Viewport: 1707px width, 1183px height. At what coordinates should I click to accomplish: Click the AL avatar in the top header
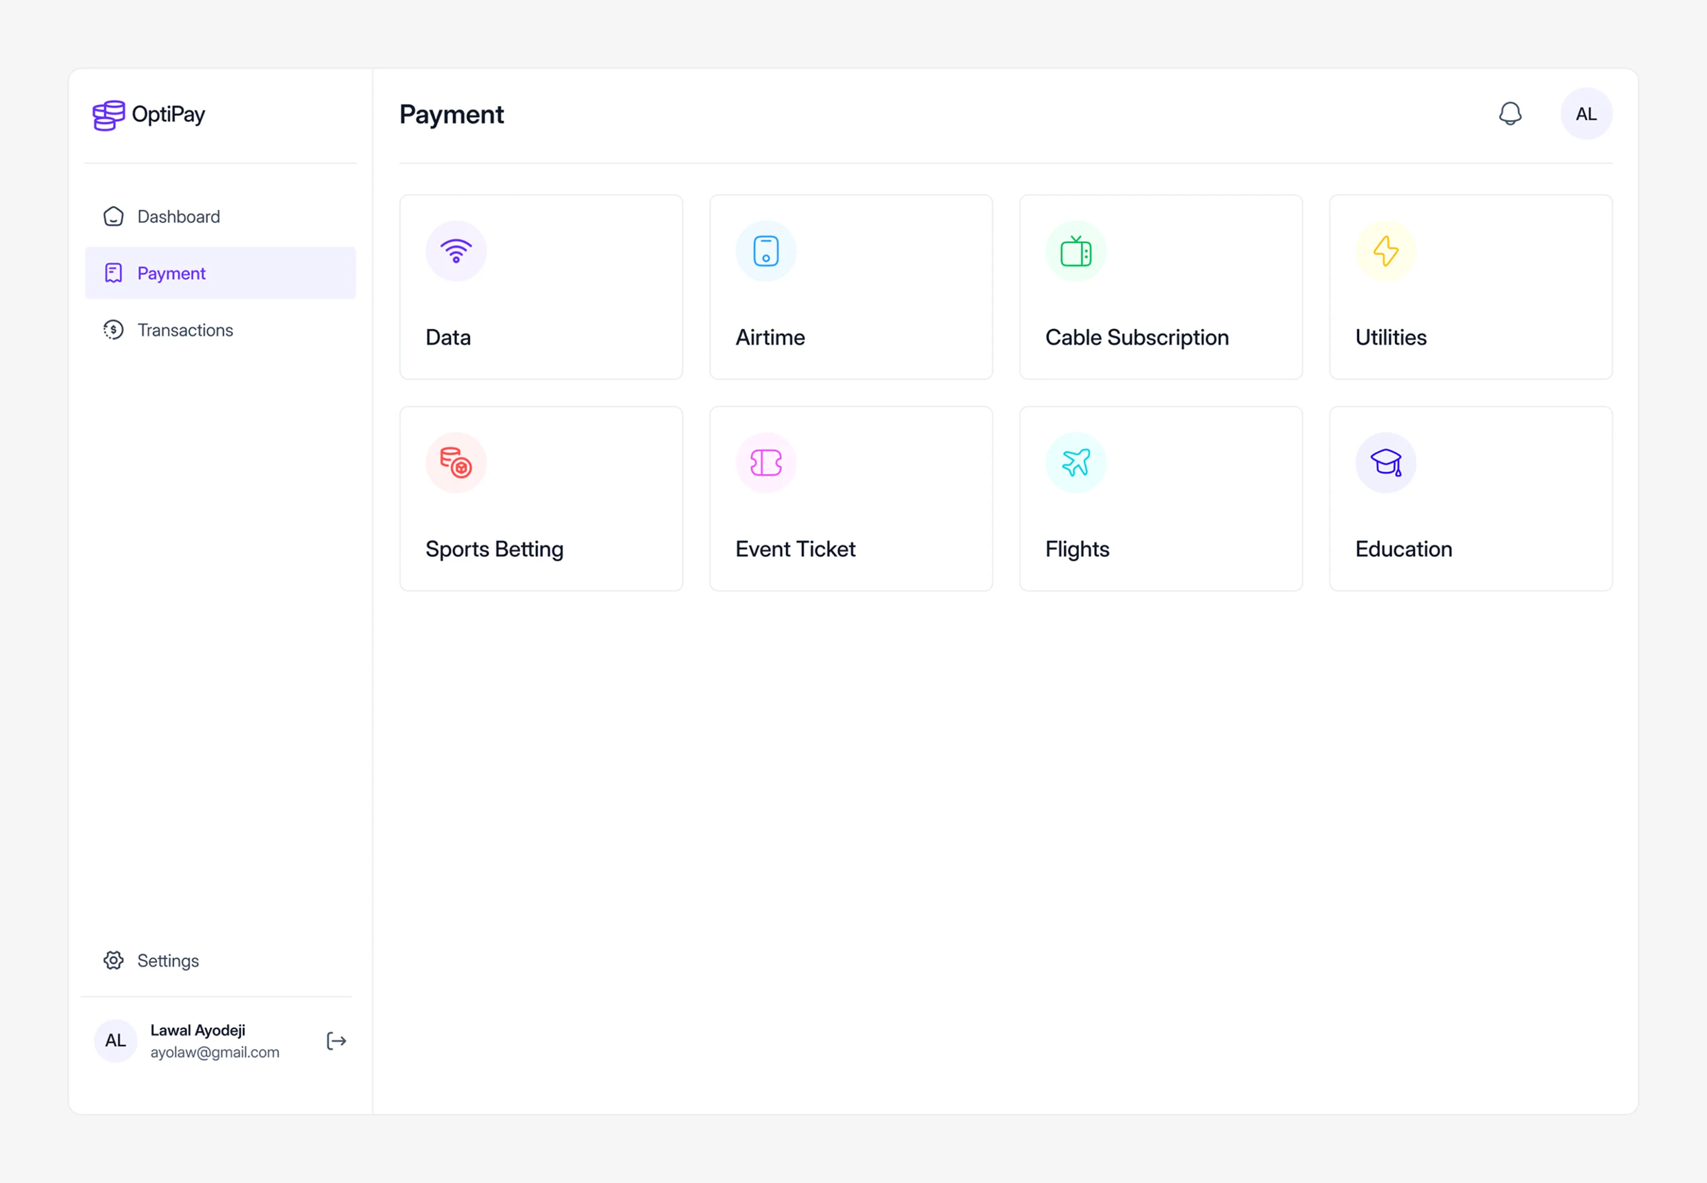[1586, 114]
